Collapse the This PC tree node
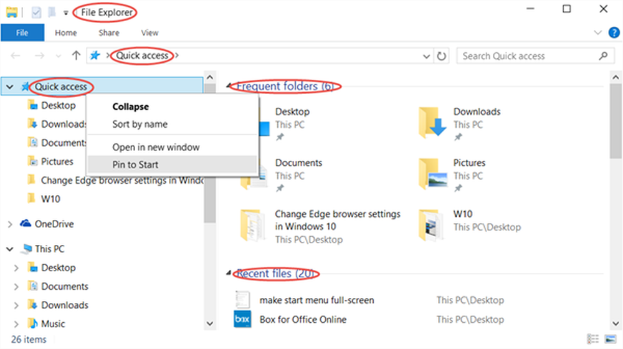 pyautogui.click(x=10, y=249)
